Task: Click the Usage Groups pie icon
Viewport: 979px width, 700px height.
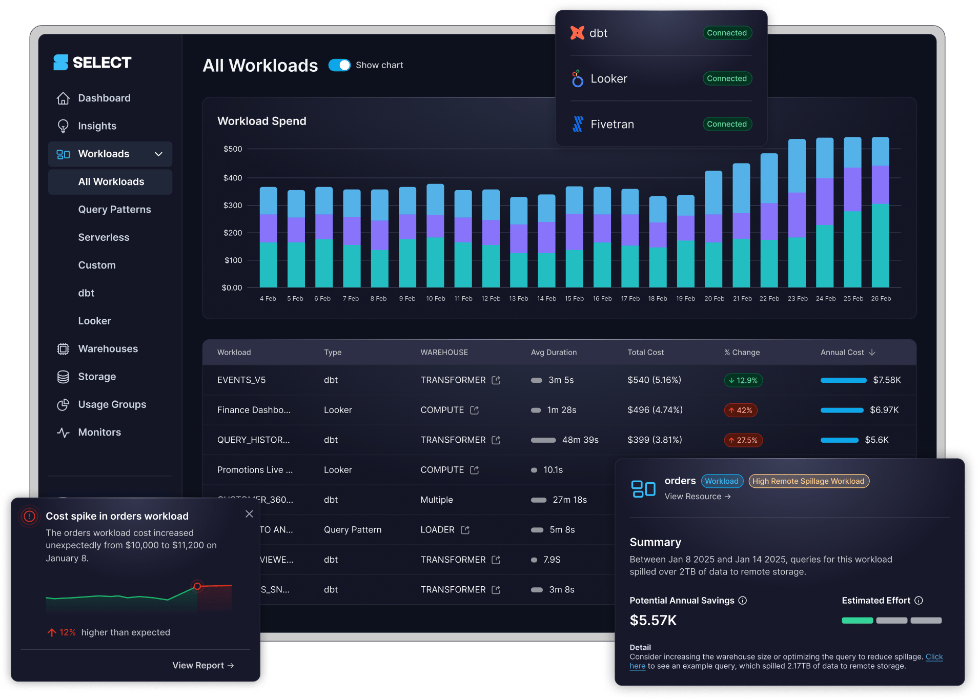Action: pyautogui.click(x=63, y=405)
